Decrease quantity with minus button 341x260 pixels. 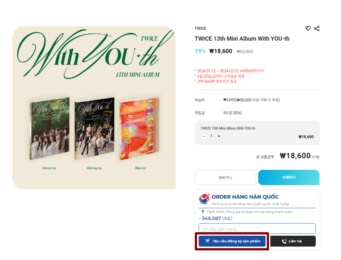tap(203, 136)
